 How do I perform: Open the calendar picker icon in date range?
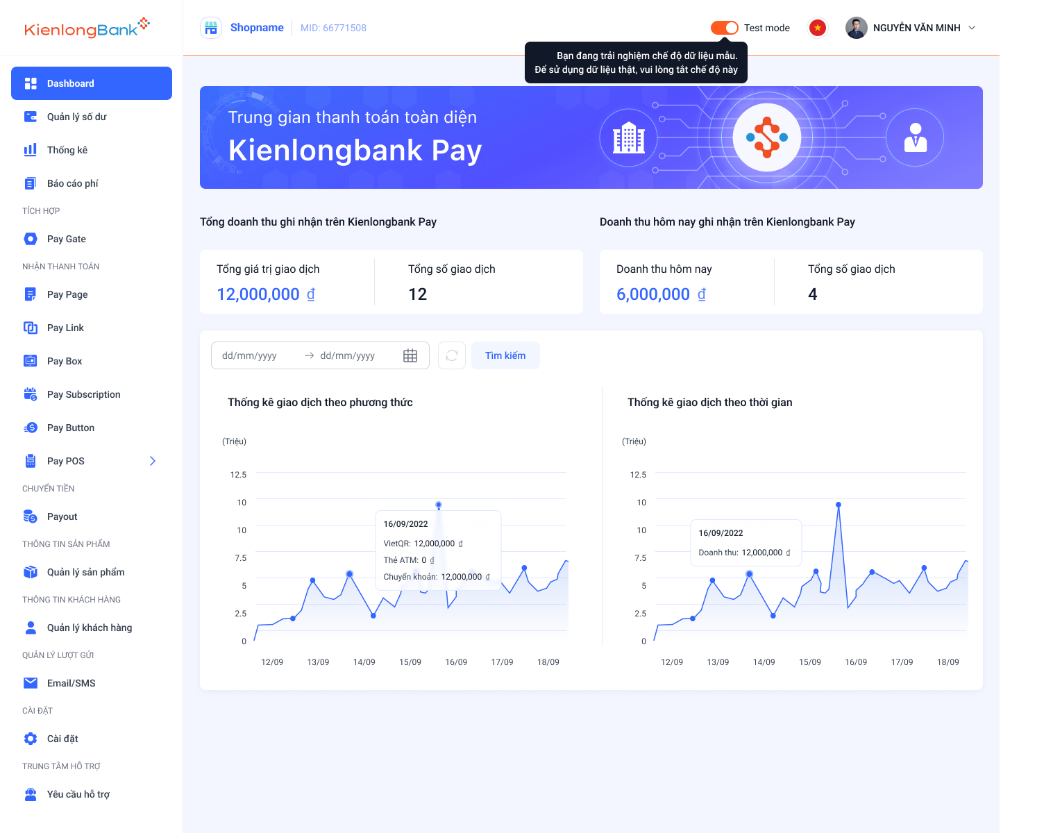[410, 355]
